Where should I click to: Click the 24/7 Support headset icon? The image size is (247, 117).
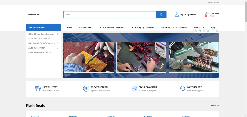click(183, 89)
